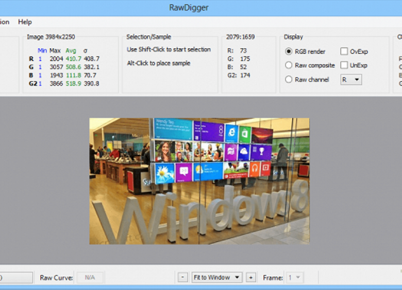Click the zoom out minus button
402x290 pixels.
point(182,278)
